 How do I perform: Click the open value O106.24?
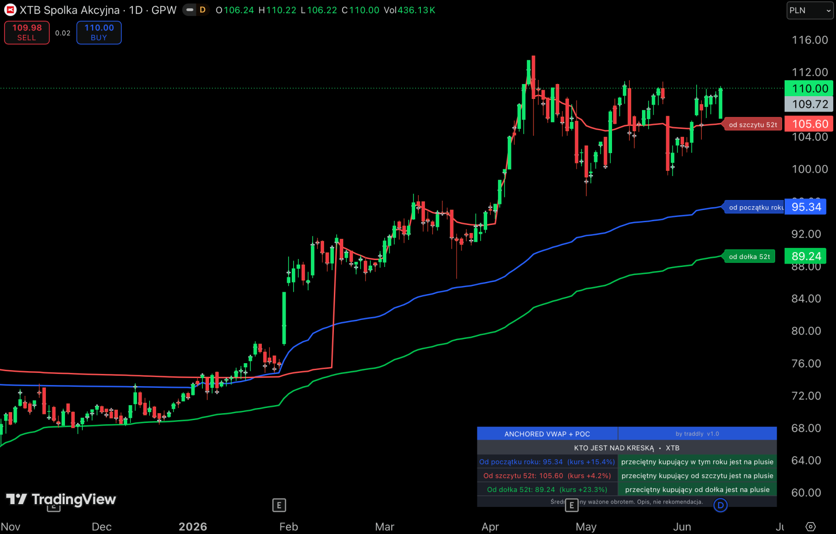(x=235, y=10)
